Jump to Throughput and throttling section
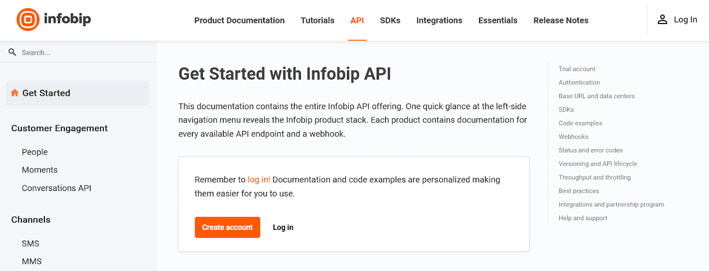This screenshot has width=709, height=271. [594, 177]
